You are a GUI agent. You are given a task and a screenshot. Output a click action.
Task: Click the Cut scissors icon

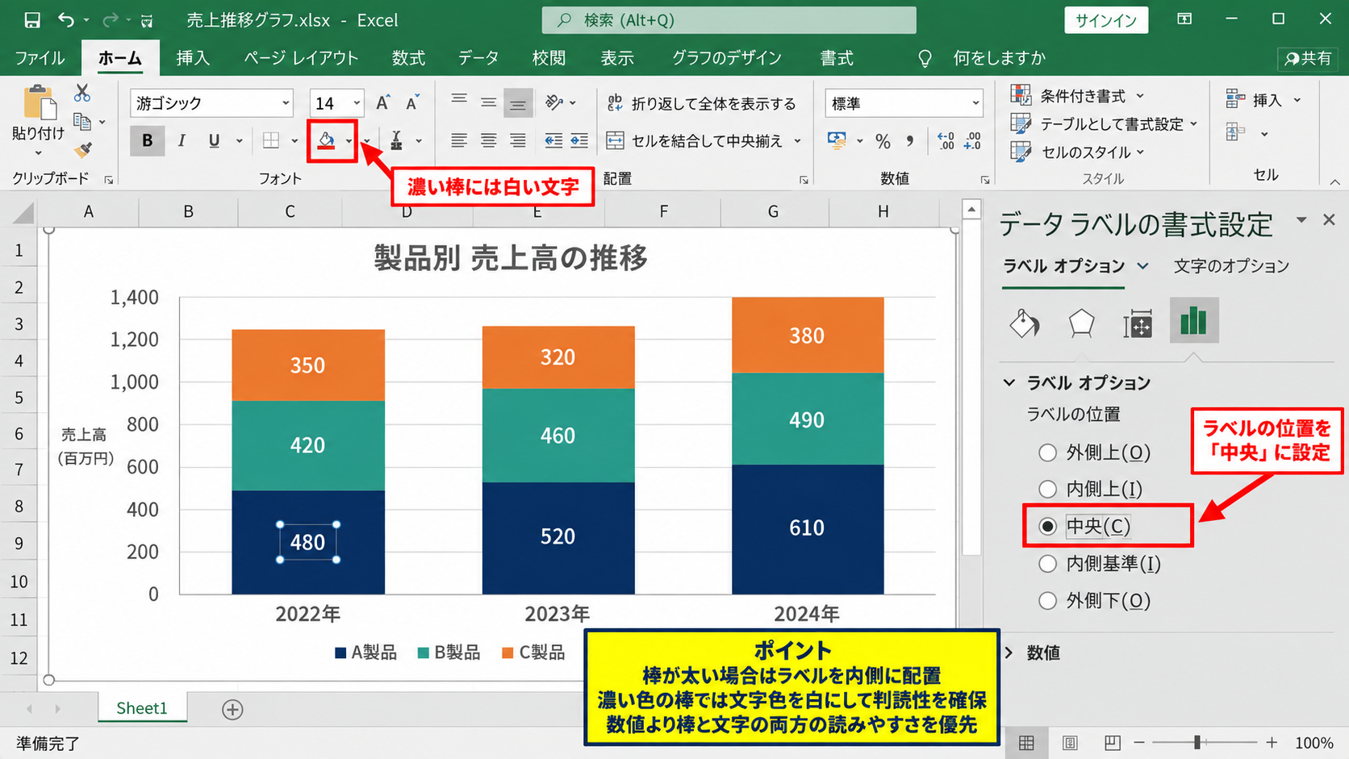(x=82, y=94)
